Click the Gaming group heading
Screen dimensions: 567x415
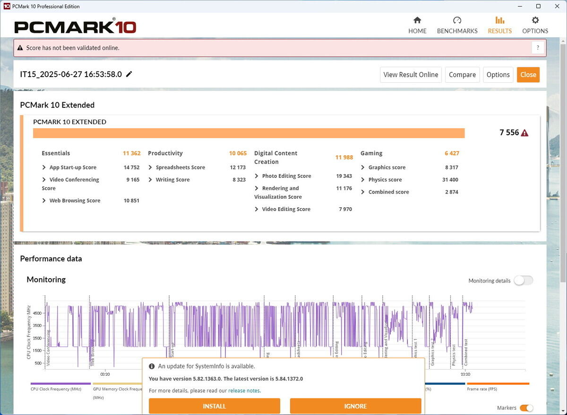tap(371, 153)
